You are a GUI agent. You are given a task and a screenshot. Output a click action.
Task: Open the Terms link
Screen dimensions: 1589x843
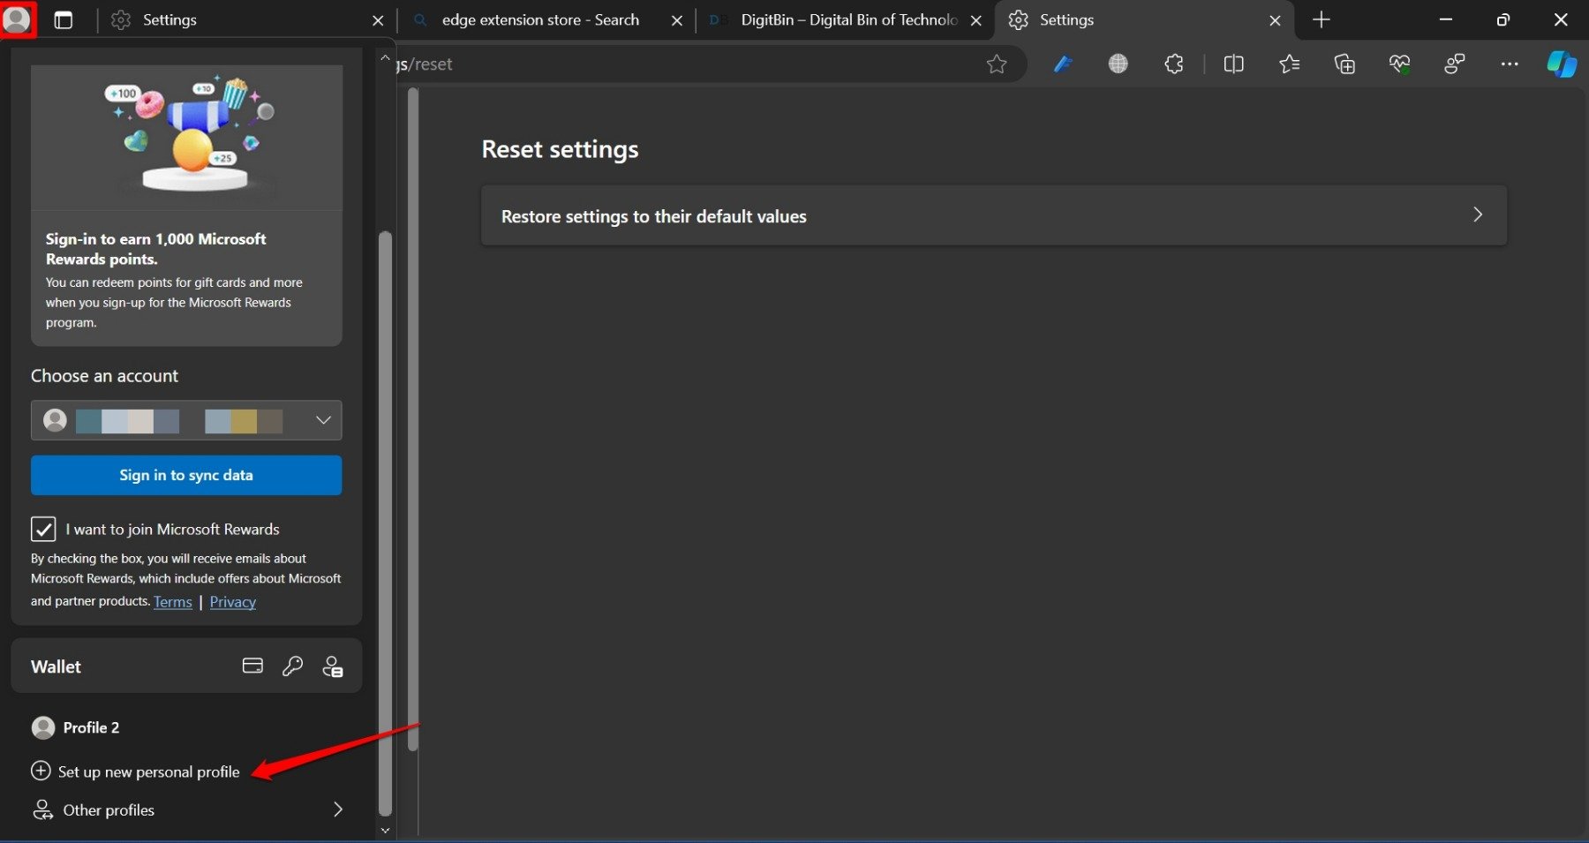point(173,602)
